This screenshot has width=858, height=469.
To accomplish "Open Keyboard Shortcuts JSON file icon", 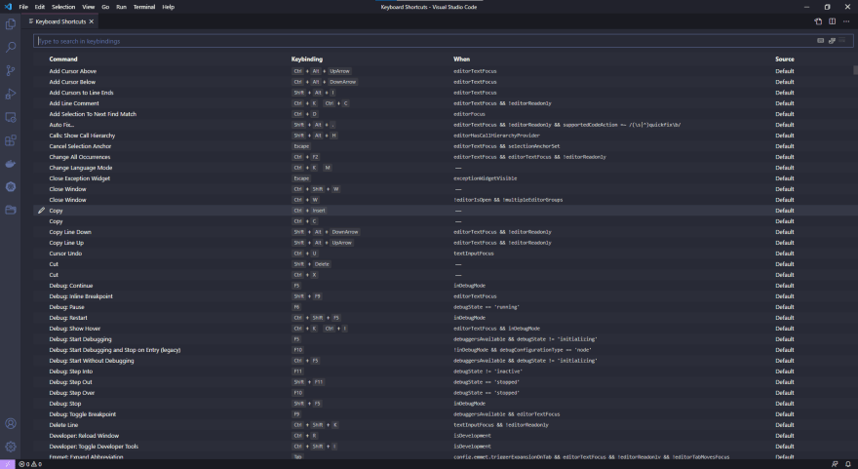I will (x=818, y=21).
